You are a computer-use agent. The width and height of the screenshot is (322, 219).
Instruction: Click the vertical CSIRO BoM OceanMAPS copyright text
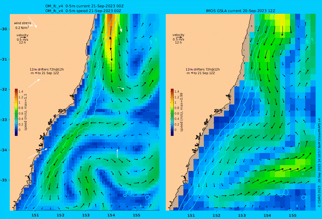pos(319,163)
